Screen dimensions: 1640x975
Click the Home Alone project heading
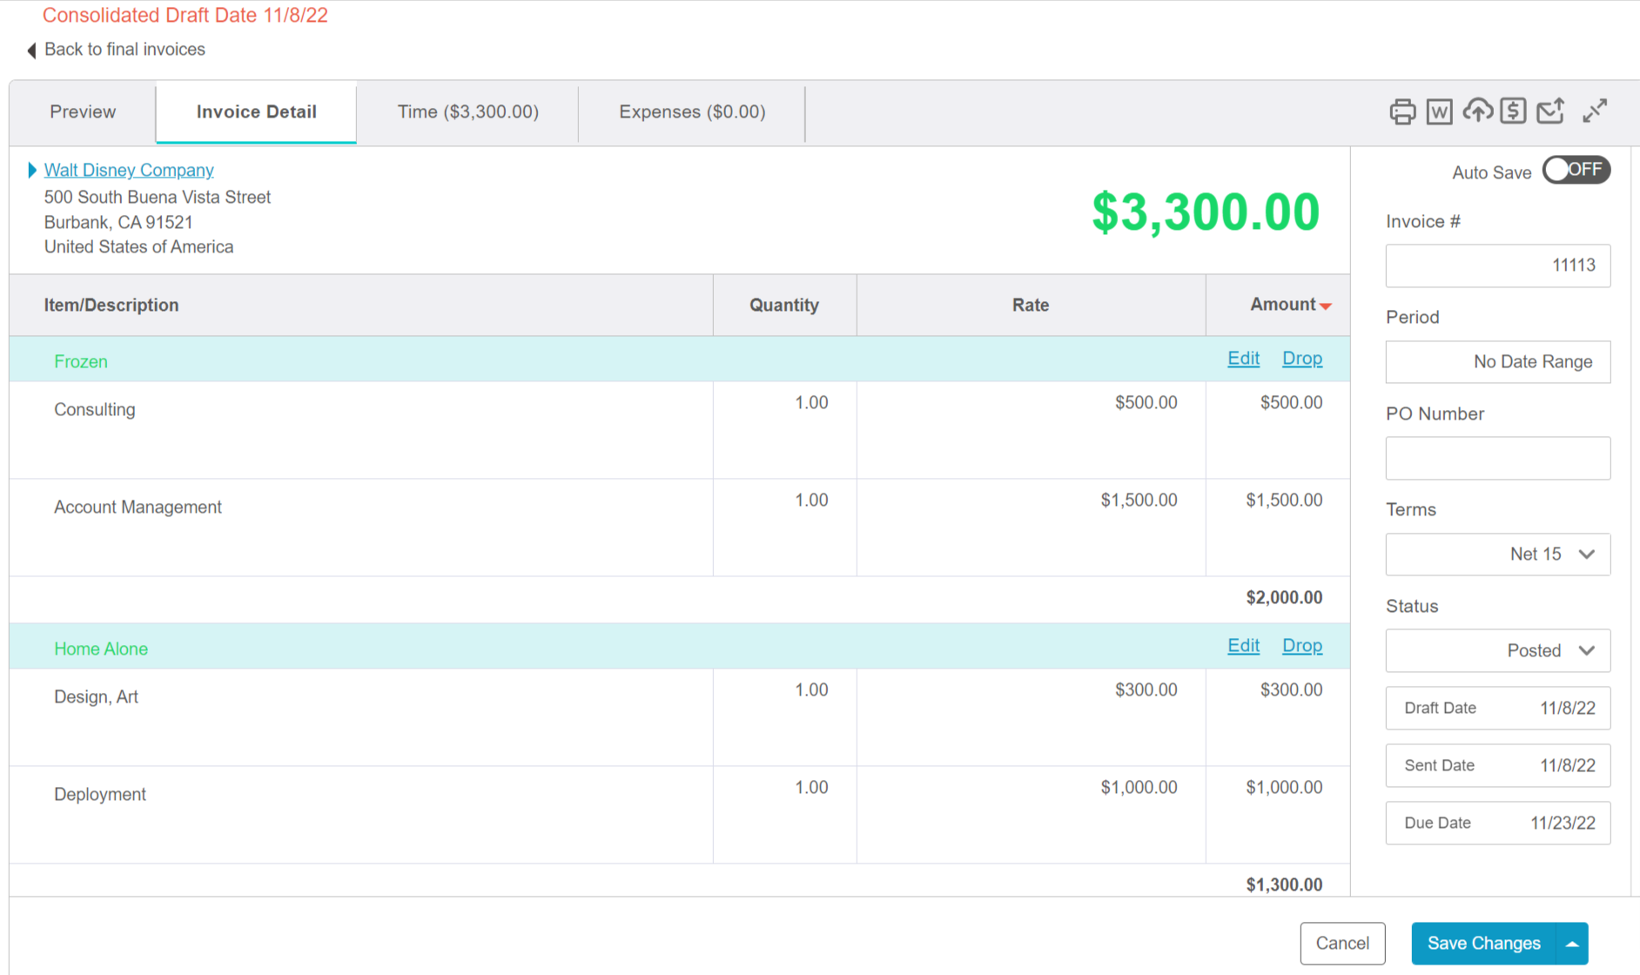click(x=101, y=649)
